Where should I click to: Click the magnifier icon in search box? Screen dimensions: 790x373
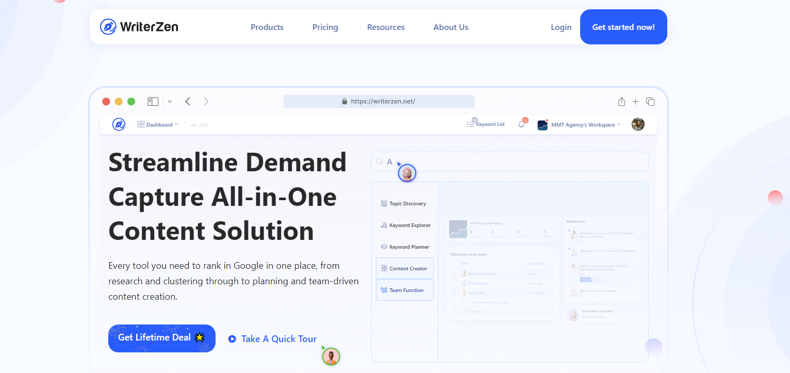pos(380,161)
